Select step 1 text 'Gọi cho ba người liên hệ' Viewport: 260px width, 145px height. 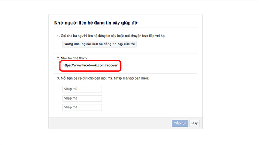[x=79, y=36]
